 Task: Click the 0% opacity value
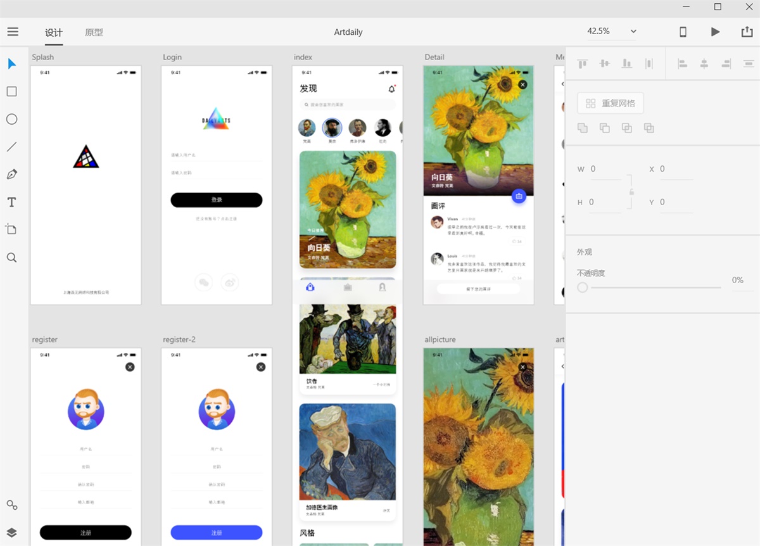pos(738,280)
